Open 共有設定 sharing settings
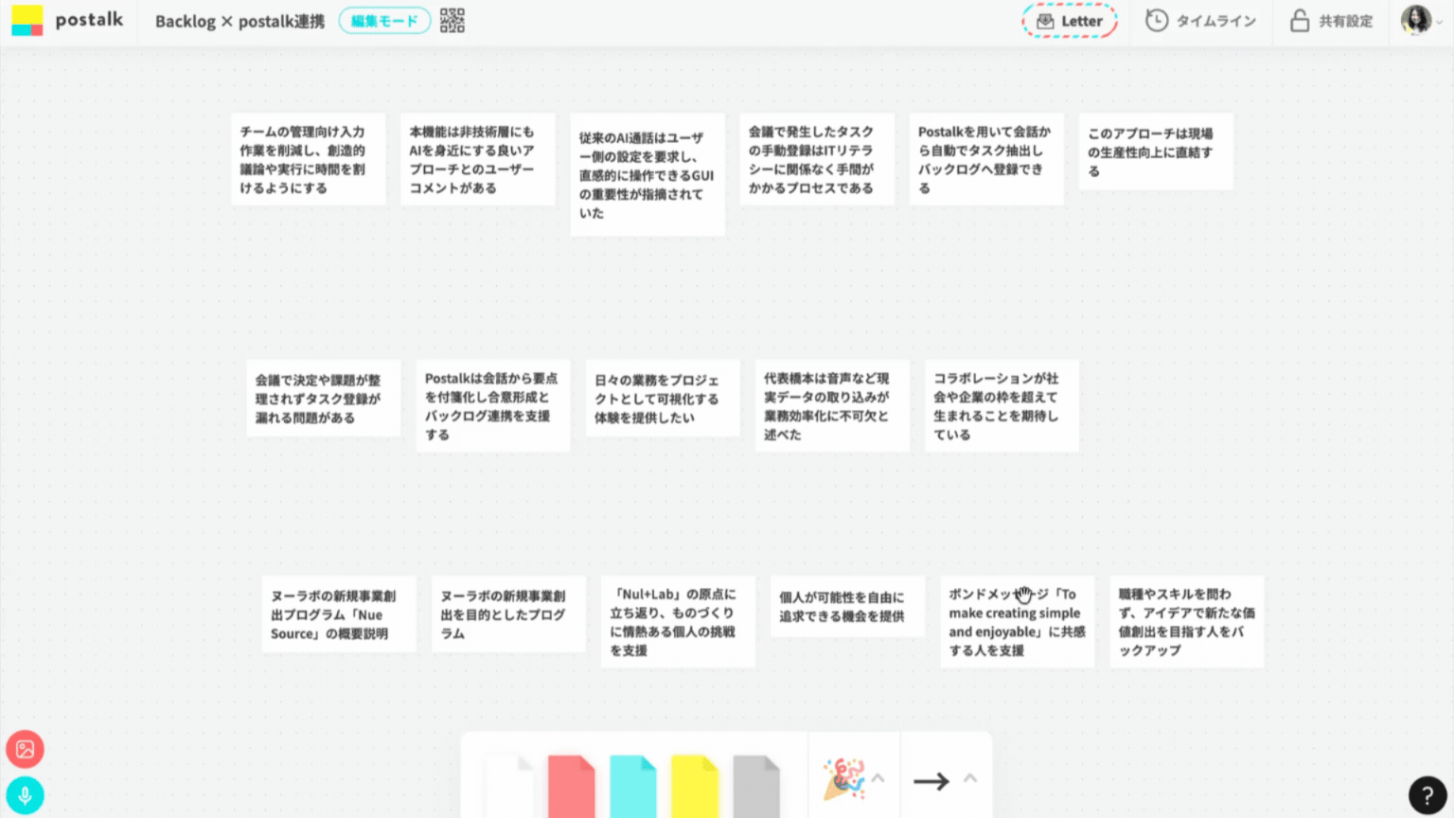1454x818 pixels. 1332,21
